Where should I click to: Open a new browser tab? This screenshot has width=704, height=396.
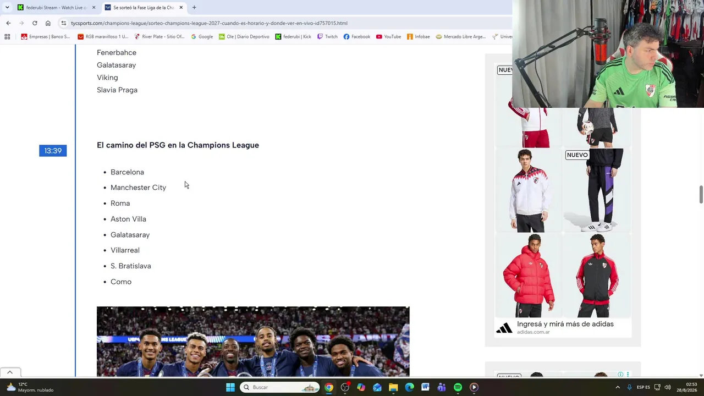tap(194, 8)
